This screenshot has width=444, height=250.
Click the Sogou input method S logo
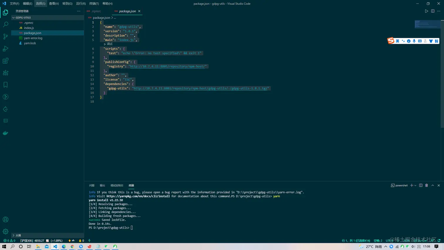click(391, 41)
